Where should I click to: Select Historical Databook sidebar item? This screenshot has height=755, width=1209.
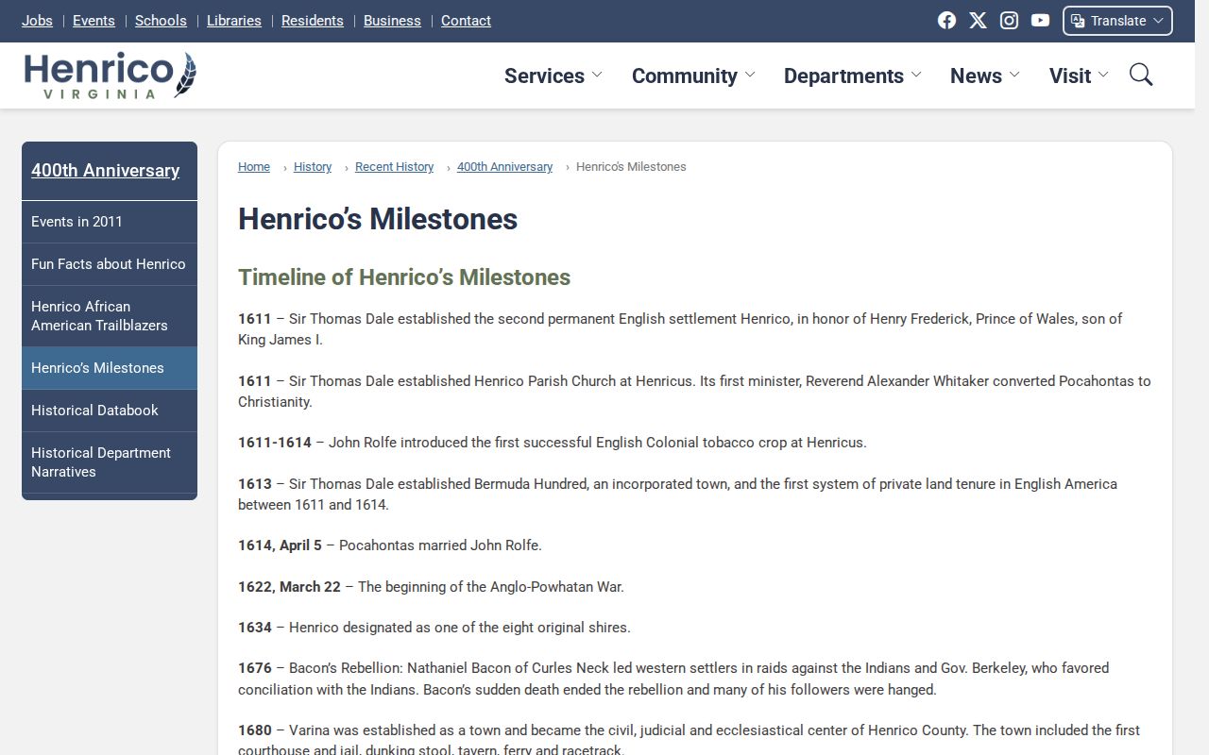pyautogui.click(x=110, y=411)
